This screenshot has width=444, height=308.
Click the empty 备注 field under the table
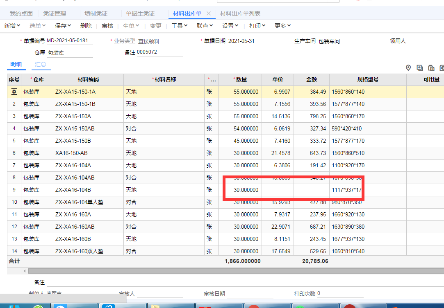[x=245, y=282]
